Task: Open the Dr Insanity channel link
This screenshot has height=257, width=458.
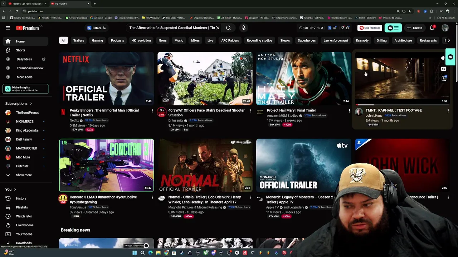Action: [176, 121]
